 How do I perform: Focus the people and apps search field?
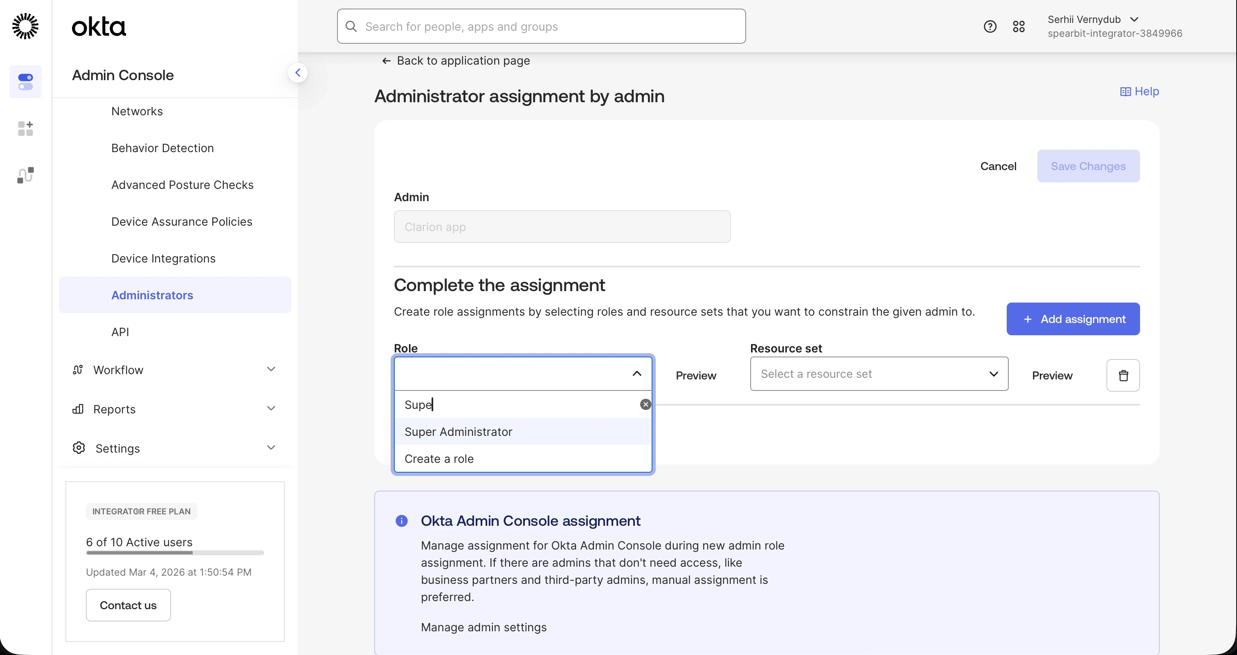pyautogui.click(x=541, y=27)
